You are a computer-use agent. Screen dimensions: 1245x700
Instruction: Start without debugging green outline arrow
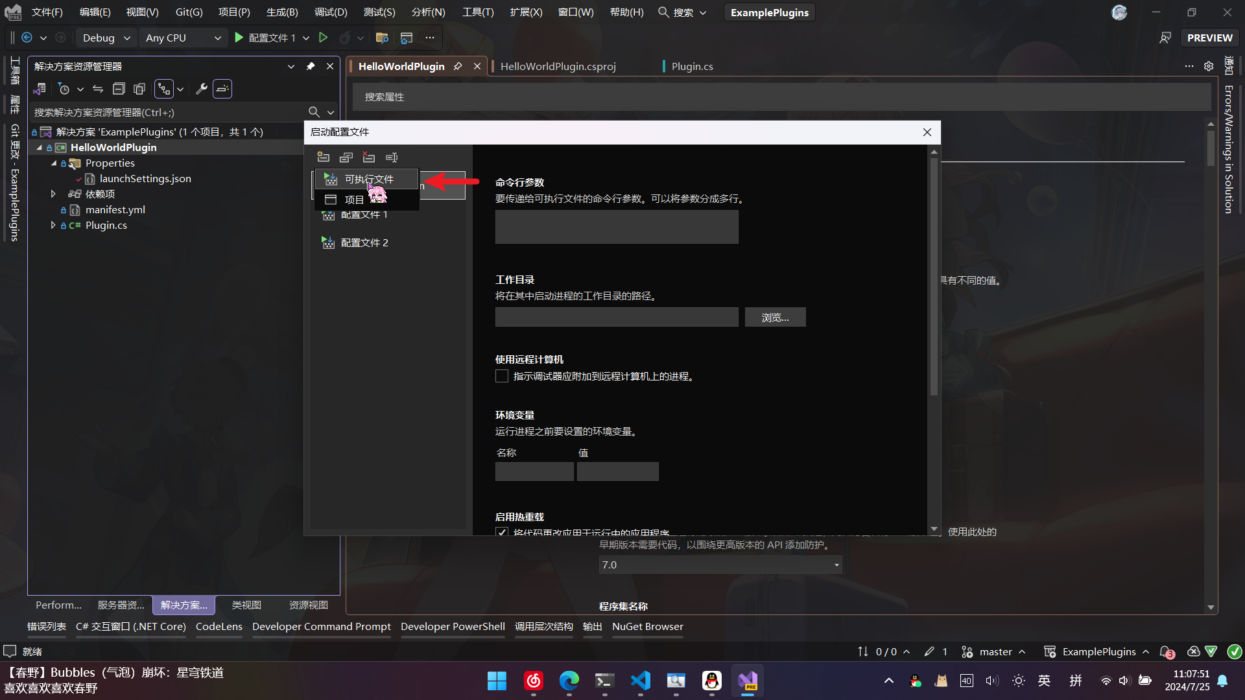pos(323,38)
